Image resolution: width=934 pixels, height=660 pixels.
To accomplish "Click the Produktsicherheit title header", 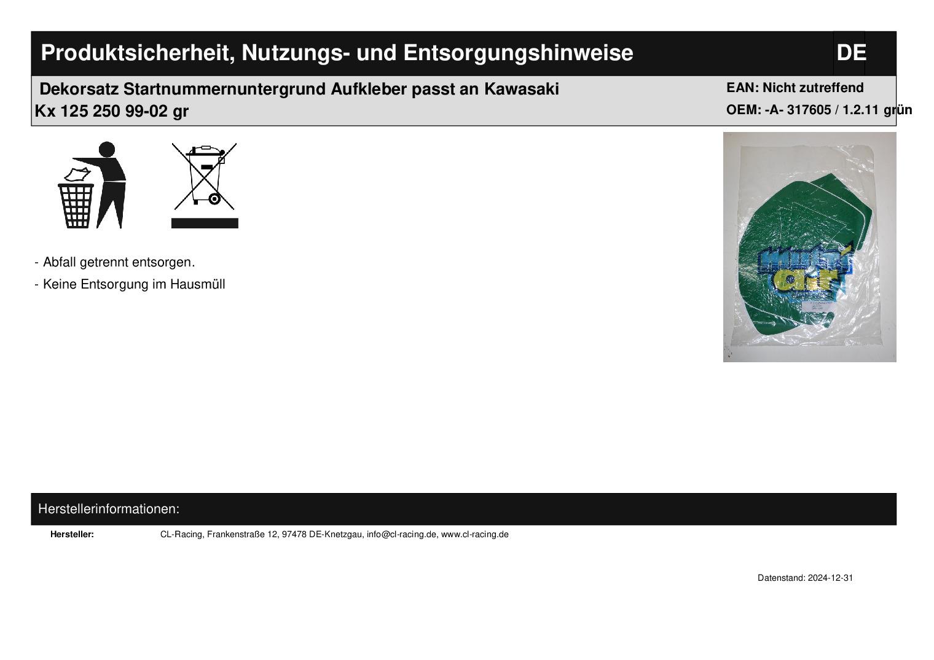I will (x=337, y=53).
